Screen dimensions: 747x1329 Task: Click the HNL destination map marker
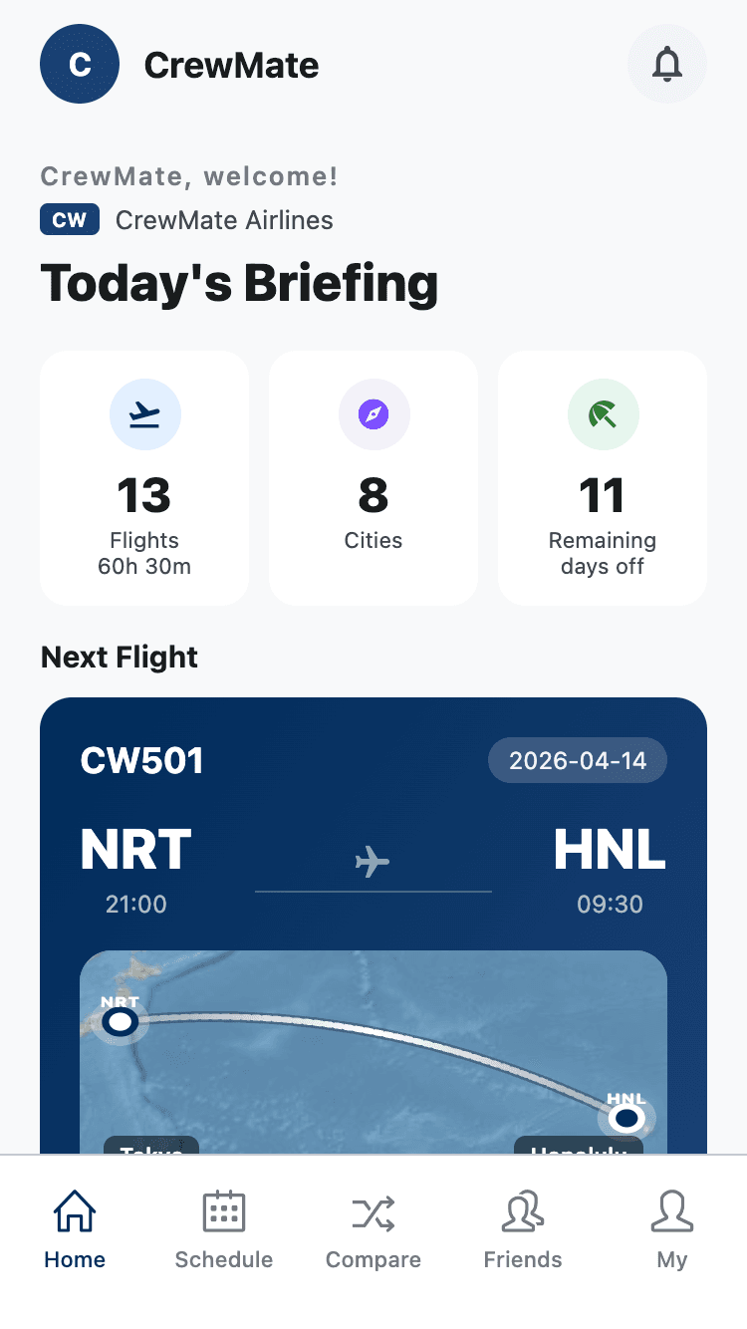coord(625,1118)
